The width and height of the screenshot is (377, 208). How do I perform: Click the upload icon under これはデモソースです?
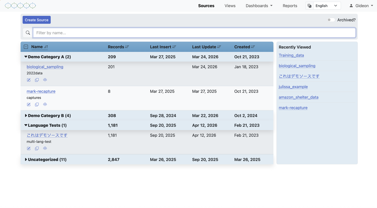pyautogui.click(x=45, y=148)
